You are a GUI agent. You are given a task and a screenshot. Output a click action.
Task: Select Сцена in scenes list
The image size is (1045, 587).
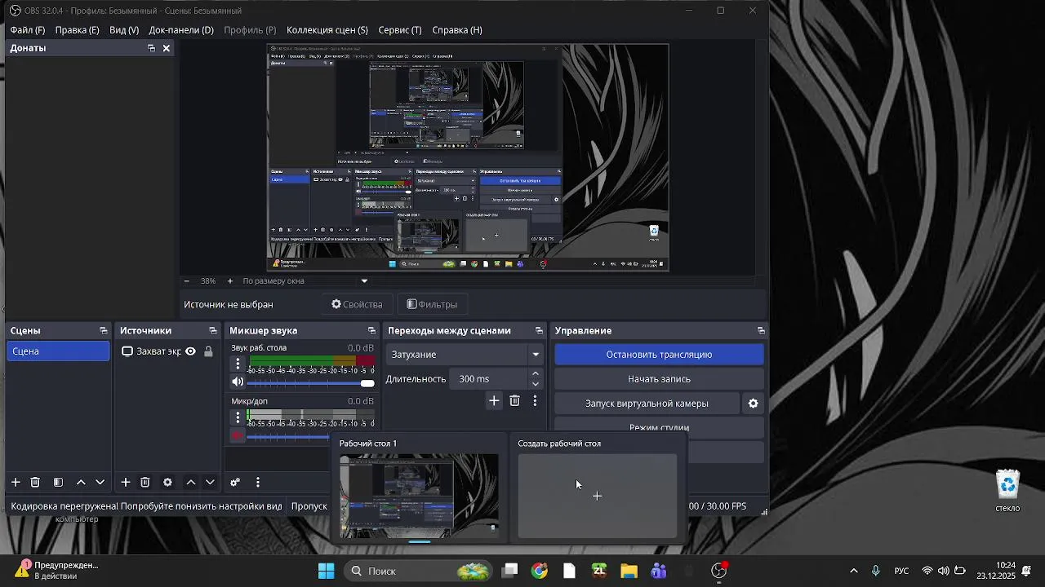[x=58, y=351]
